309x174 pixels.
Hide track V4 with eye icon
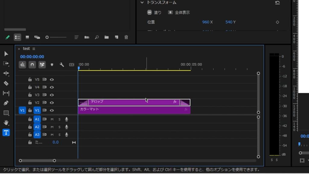click(52, 87)
